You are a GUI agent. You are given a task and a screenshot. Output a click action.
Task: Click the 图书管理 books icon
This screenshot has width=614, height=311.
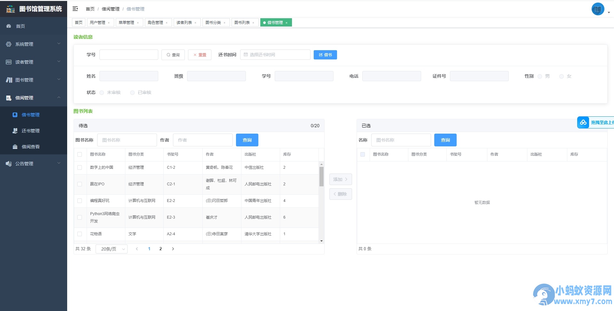point(9,80)
